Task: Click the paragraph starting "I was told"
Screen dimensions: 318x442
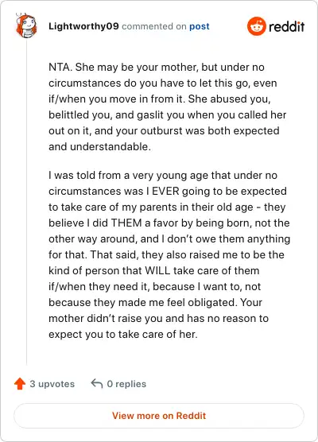Action: (169, 254)
